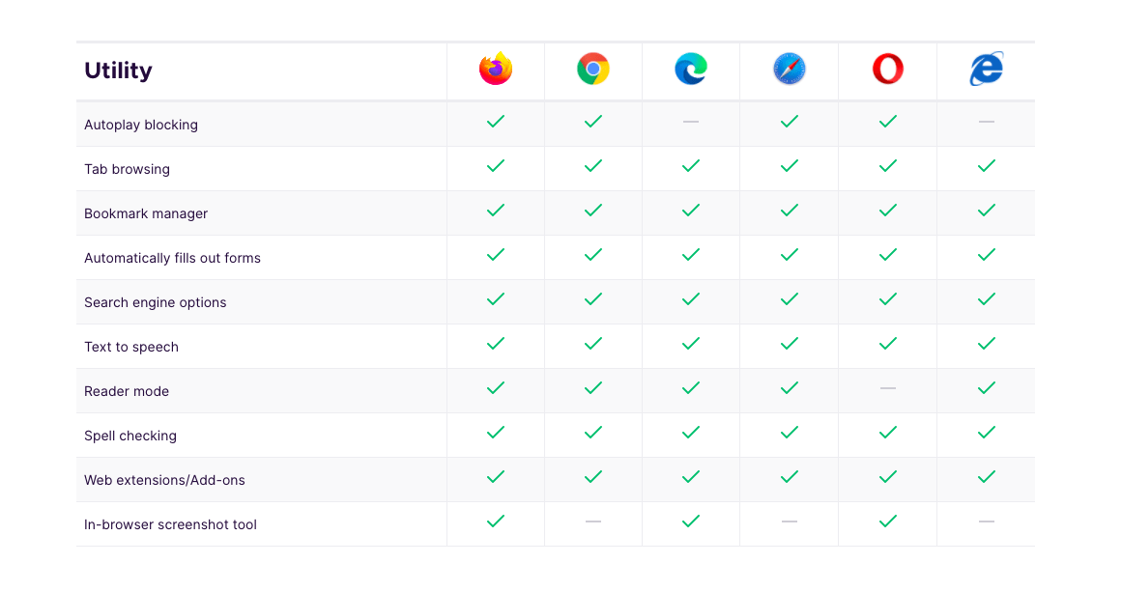
Task: Select the "Search engine options" label
Action: coord(156,301)
